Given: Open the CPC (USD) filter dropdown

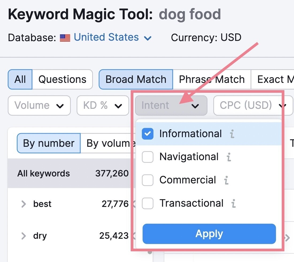Looking at the screenshot, I should point(253,106).
